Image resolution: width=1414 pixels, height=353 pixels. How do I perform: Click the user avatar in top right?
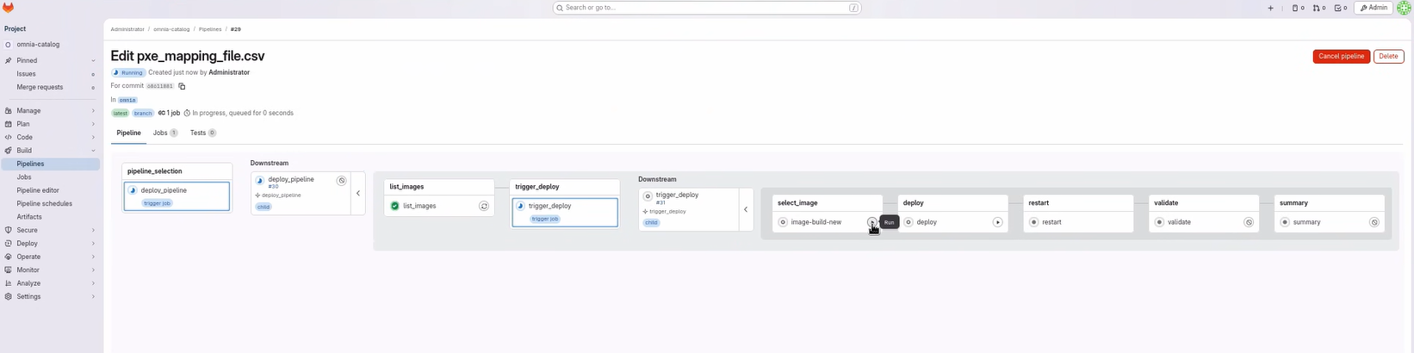1404,8
